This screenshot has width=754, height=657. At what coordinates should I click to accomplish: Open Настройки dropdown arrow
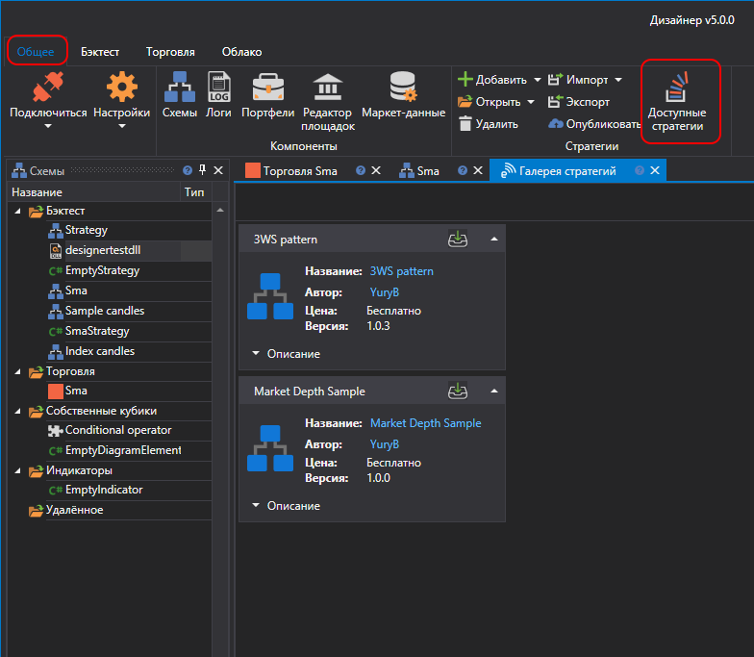(121, 126)
